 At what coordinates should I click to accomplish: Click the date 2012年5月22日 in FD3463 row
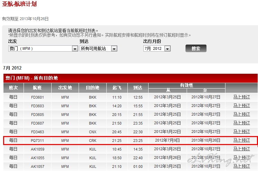(x=167, y=132)
